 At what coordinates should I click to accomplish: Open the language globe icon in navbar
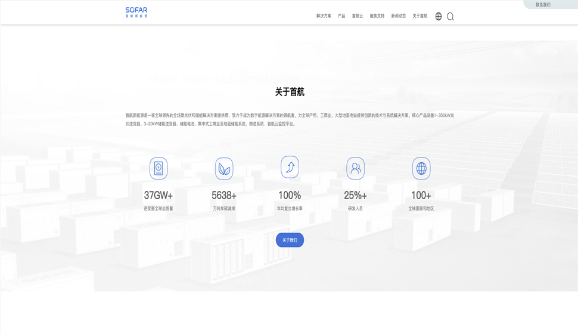(439, 16)
